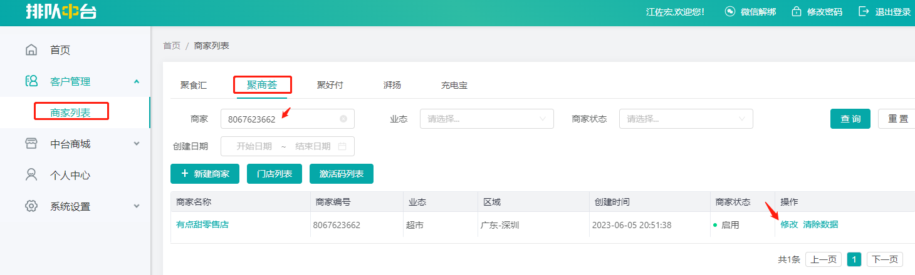Click the plus icon on 新建商家
This screenshot has width=915, height=275.
184,174
